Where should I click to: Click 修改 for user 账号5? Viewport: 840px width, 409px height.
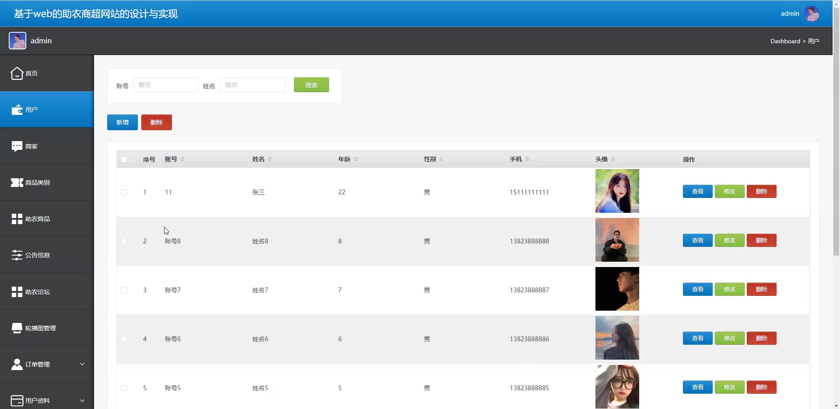click(x=730, y=387)
